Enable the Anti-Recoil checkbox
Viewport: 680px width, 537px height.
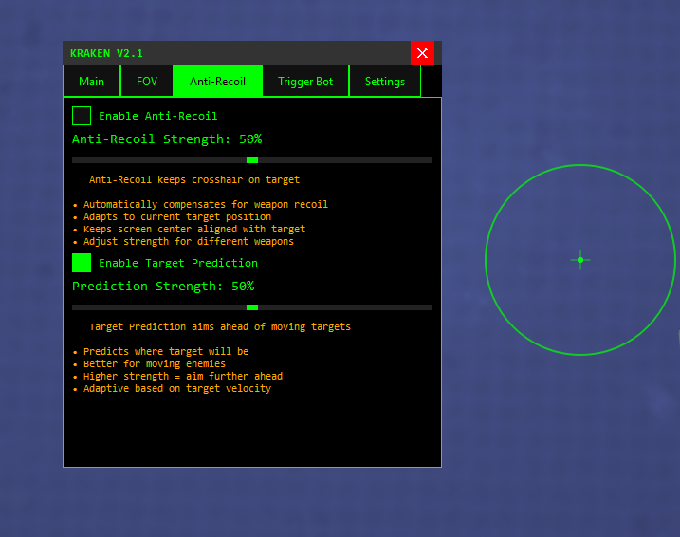(x=82, y=116)
